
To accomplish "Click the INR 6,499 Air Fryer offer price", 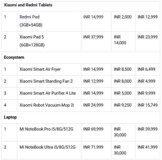I will 146,69.
